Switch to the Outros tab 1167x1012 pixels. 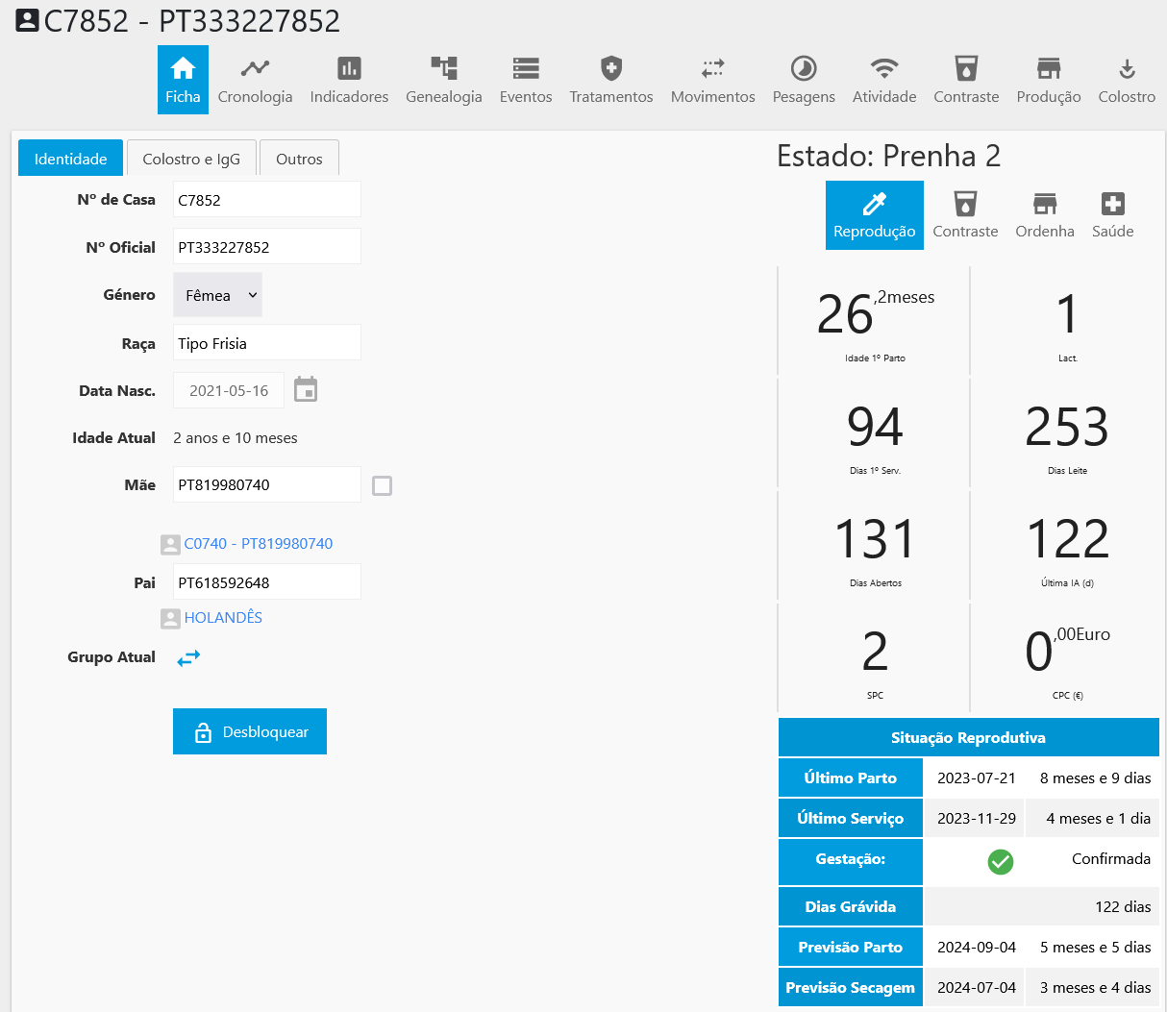click(x=299, y=159)
